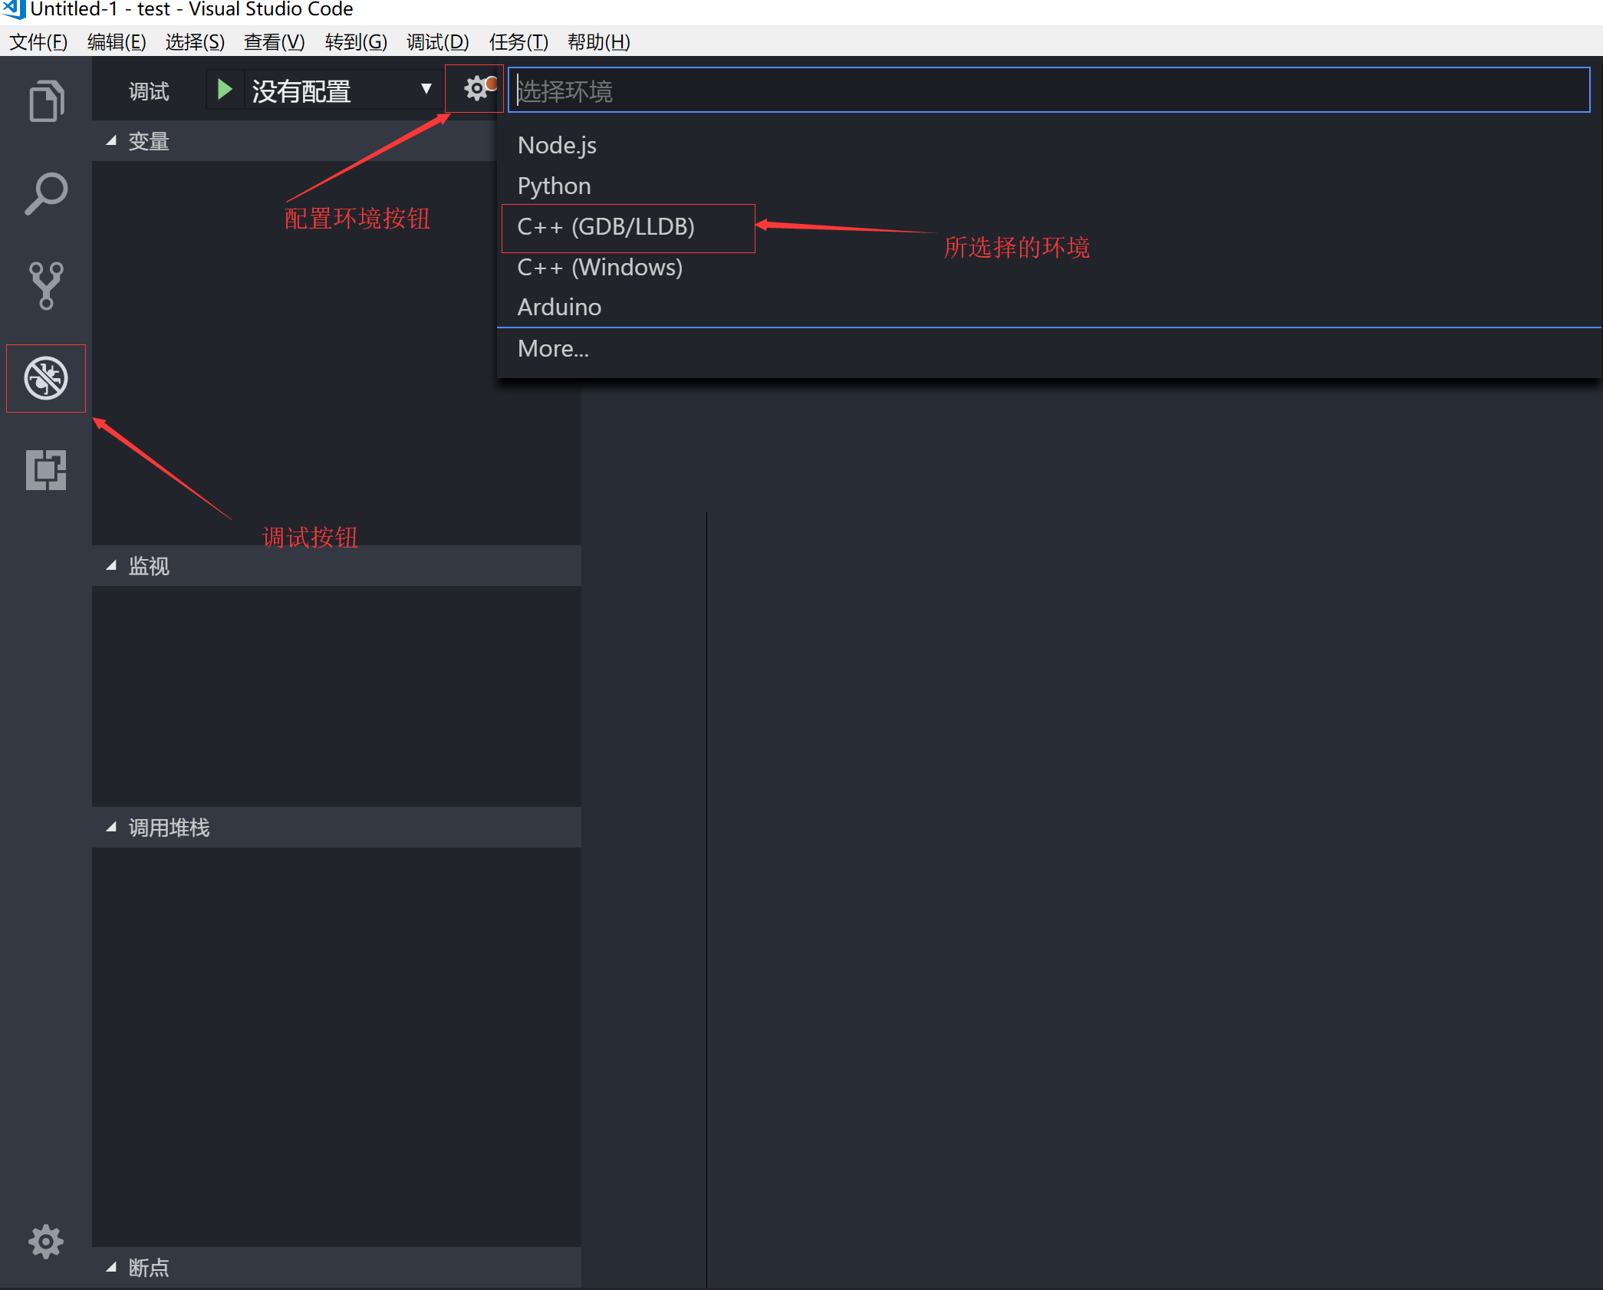Open the Source Control view
Image resolution: width=1603 pixels, height=1290 pixels.
point(46,285)
